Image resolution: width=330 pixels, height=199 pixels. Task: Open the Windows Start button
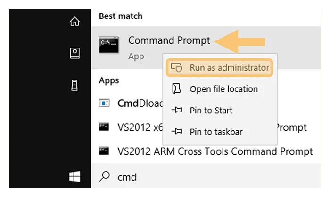tap(74, 176)
